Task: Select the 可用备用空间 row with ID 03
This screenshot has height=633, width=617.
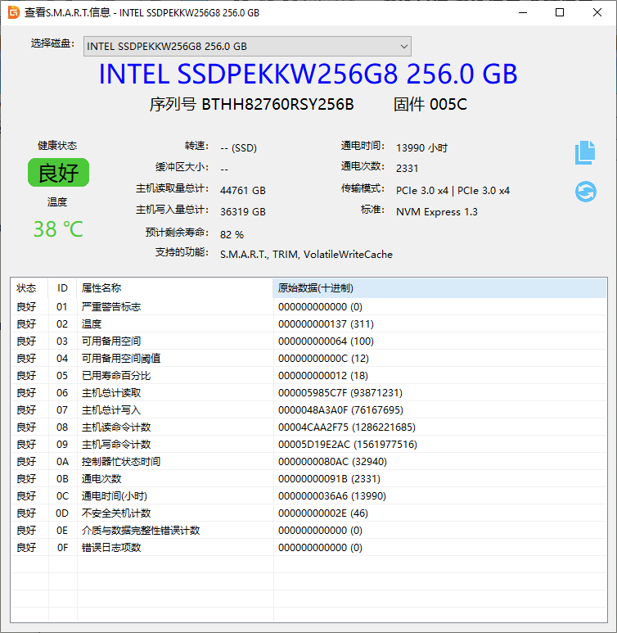Action: point(308,341)
